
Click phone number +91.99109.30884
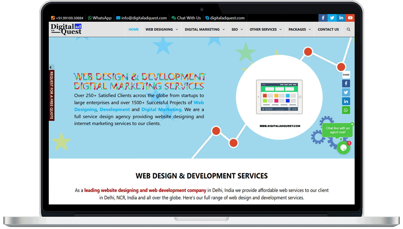(67, 18)
